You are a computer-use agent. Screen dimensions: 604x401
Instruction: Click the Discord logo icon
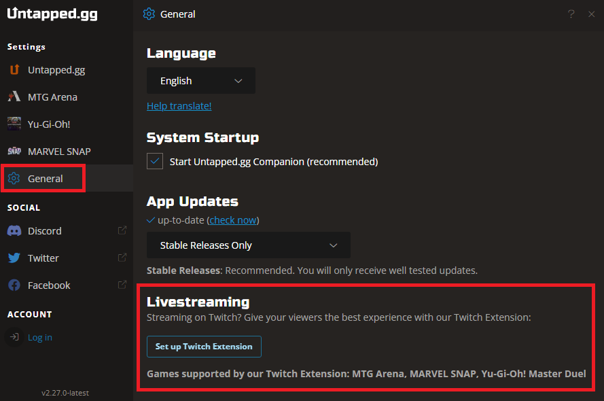[x=14, y=230]
